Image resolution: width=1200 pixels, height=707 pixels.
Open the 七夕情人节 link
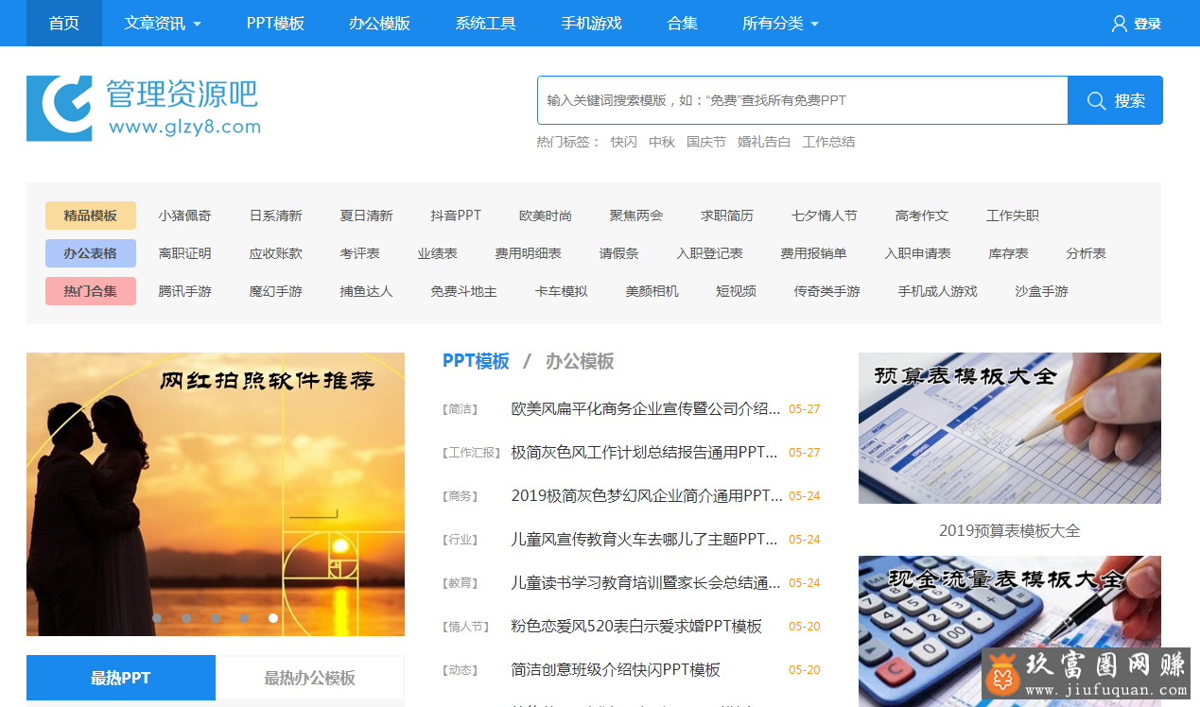pos(824,216)
